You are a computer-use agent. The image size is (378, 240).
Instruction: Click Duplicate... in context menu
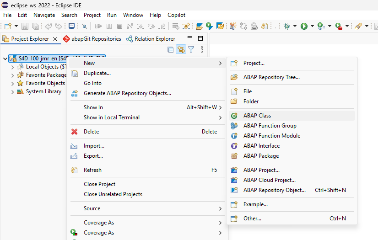pos(147,73)
